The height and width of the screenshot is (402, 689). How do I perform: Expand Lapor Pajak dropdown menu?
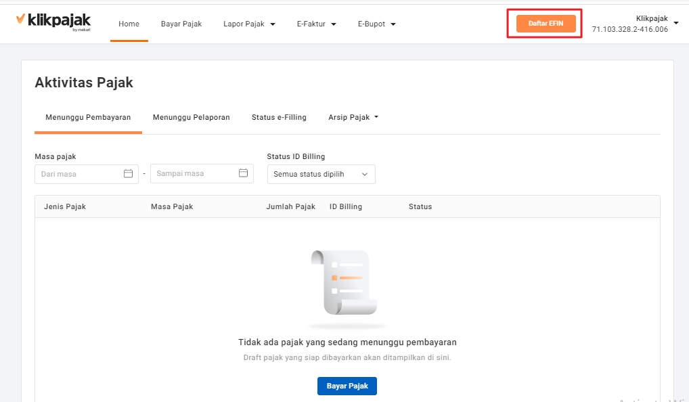(x=249, y=24)
